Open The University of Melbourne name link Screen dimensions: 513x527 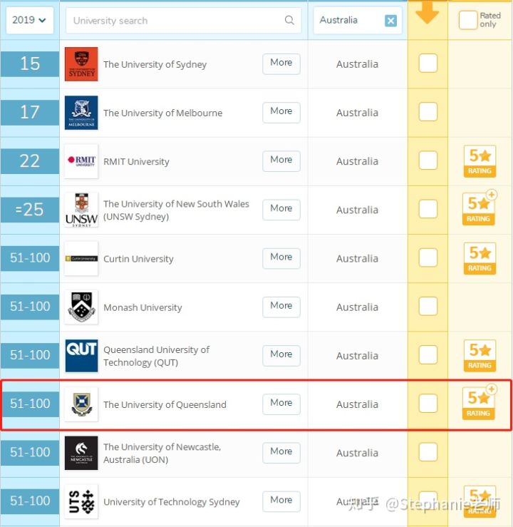point(163,113)
